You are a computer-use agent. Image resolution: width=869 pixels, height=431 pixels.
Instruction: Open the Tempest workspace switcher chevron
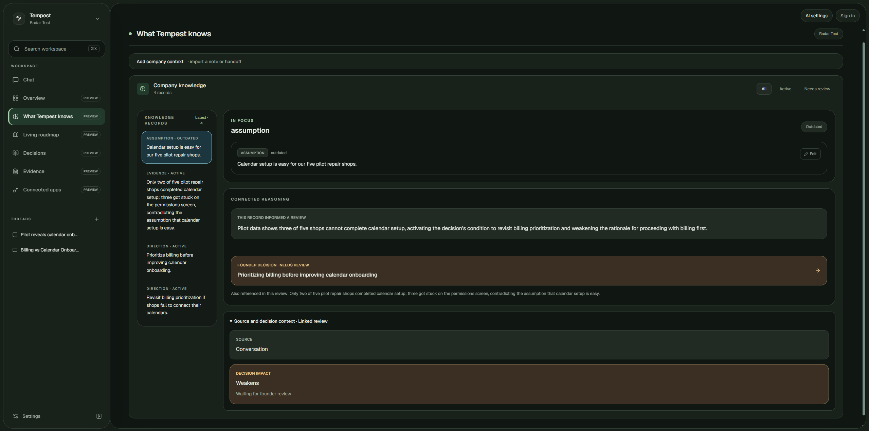tap(97, 19)
